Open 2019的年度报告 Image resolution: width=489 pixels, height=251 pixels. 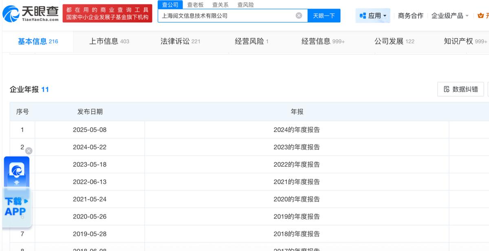click(x=297, y=216)
